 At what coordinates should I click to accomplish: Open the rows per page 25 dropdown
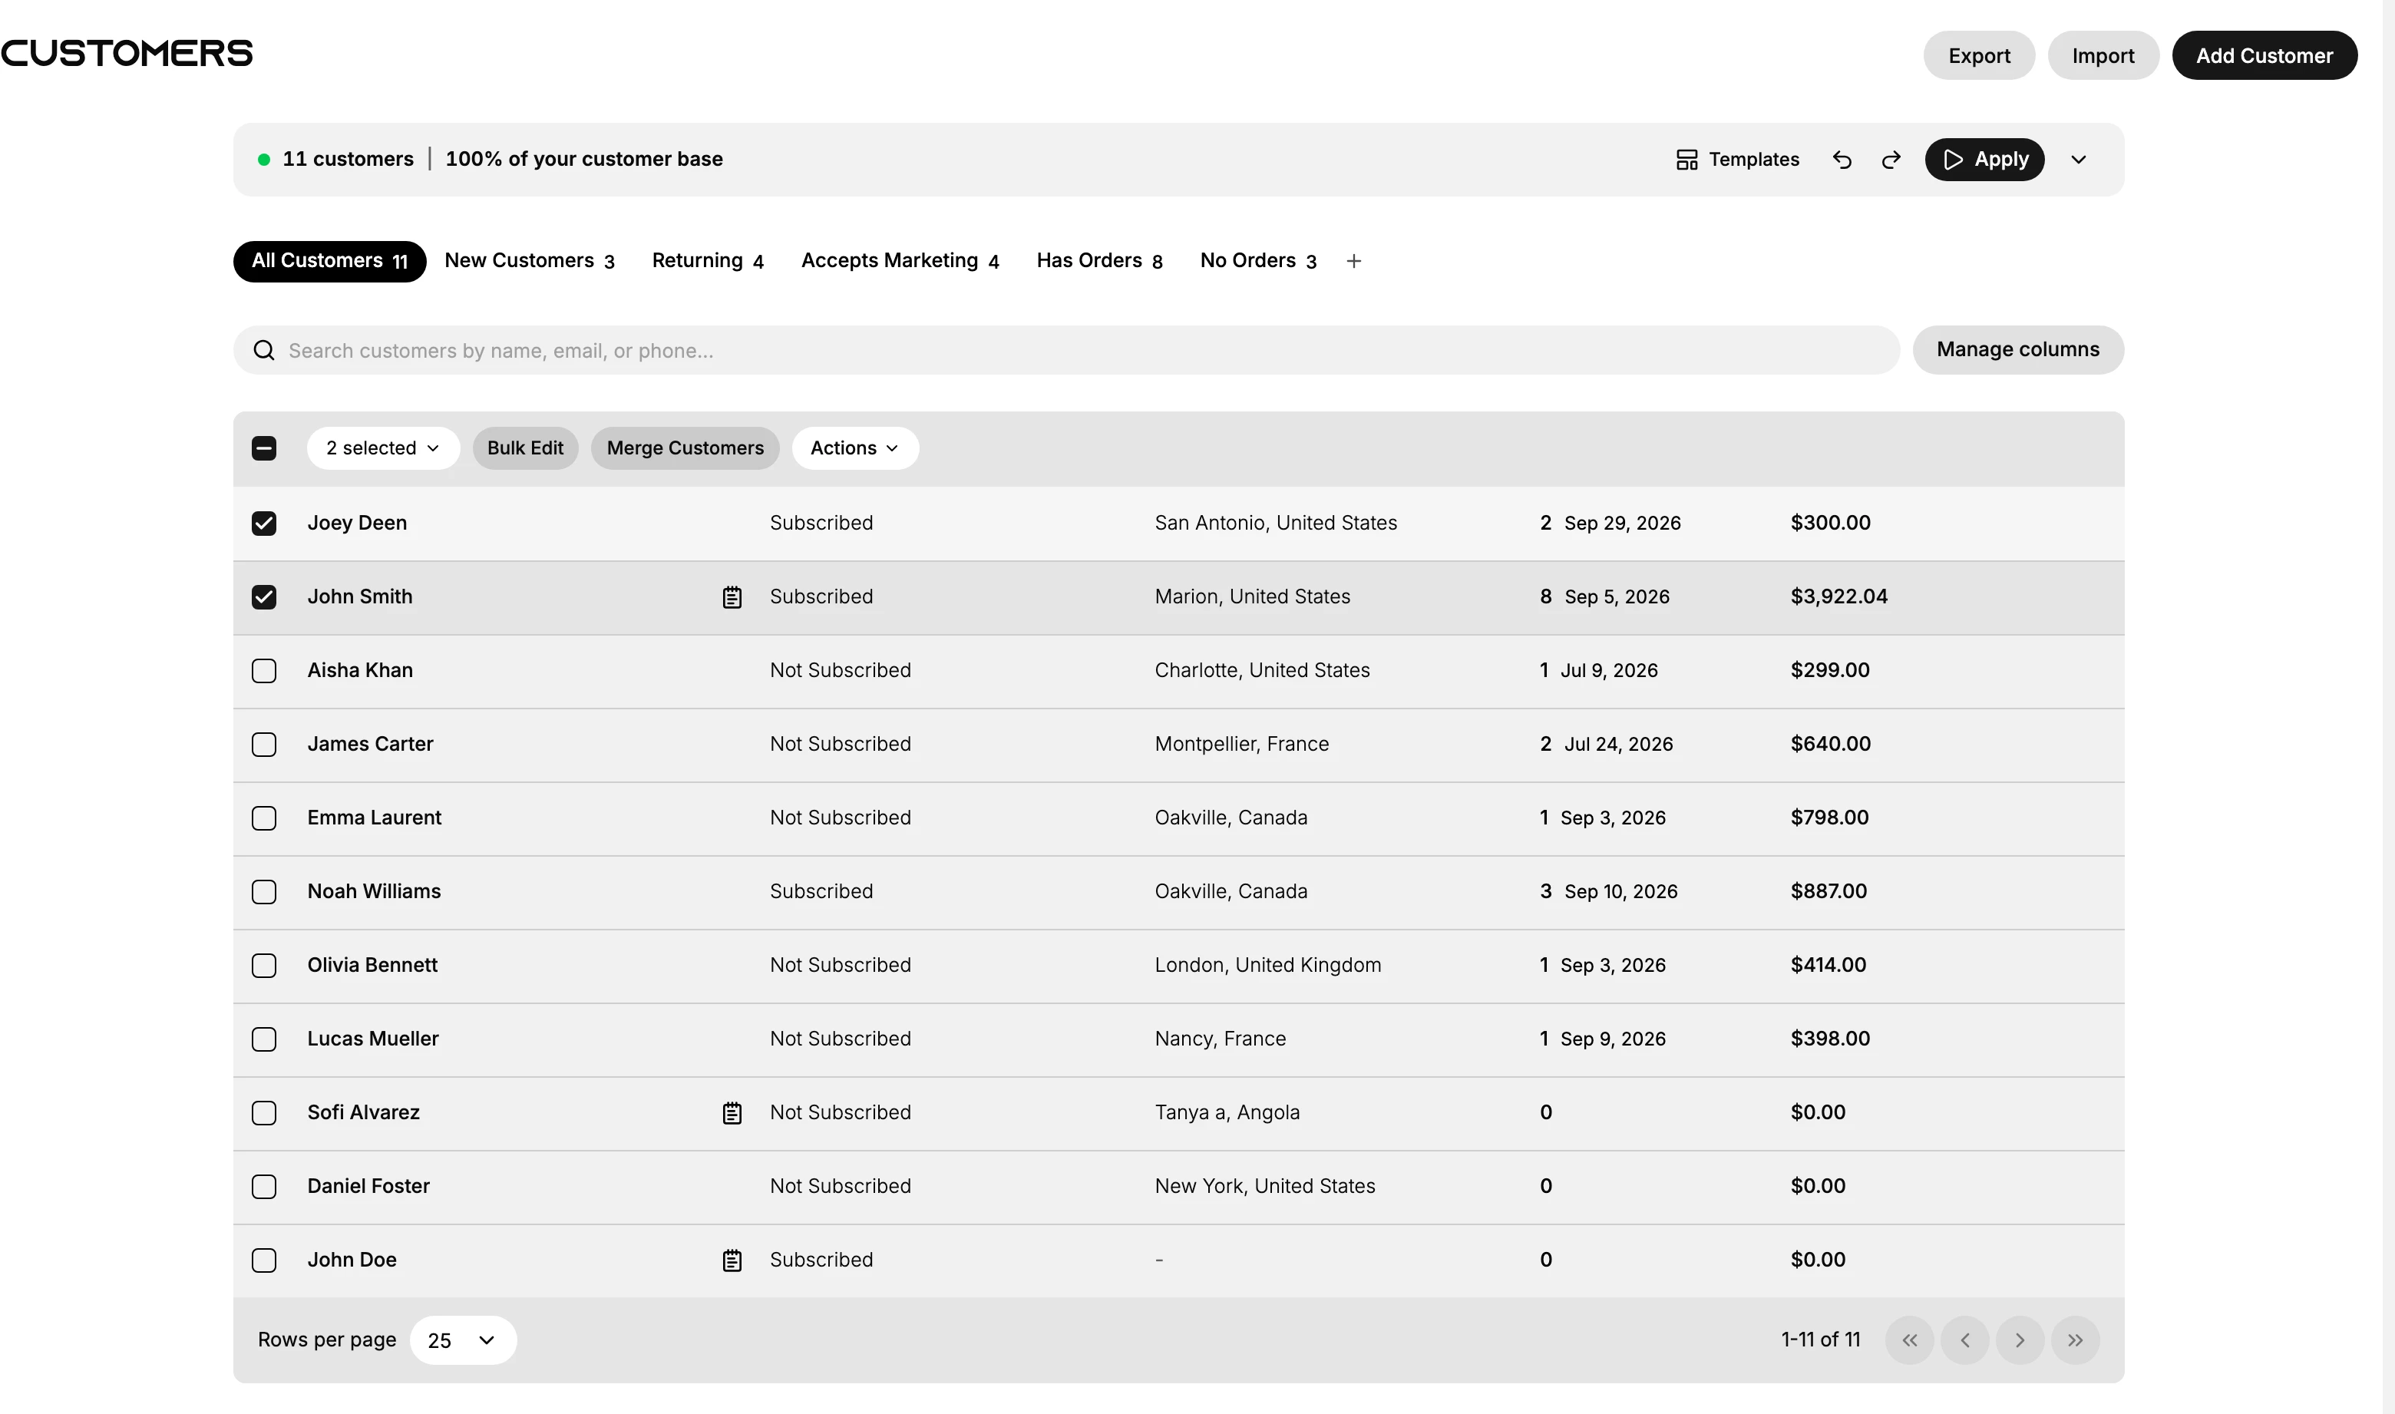463,1340
